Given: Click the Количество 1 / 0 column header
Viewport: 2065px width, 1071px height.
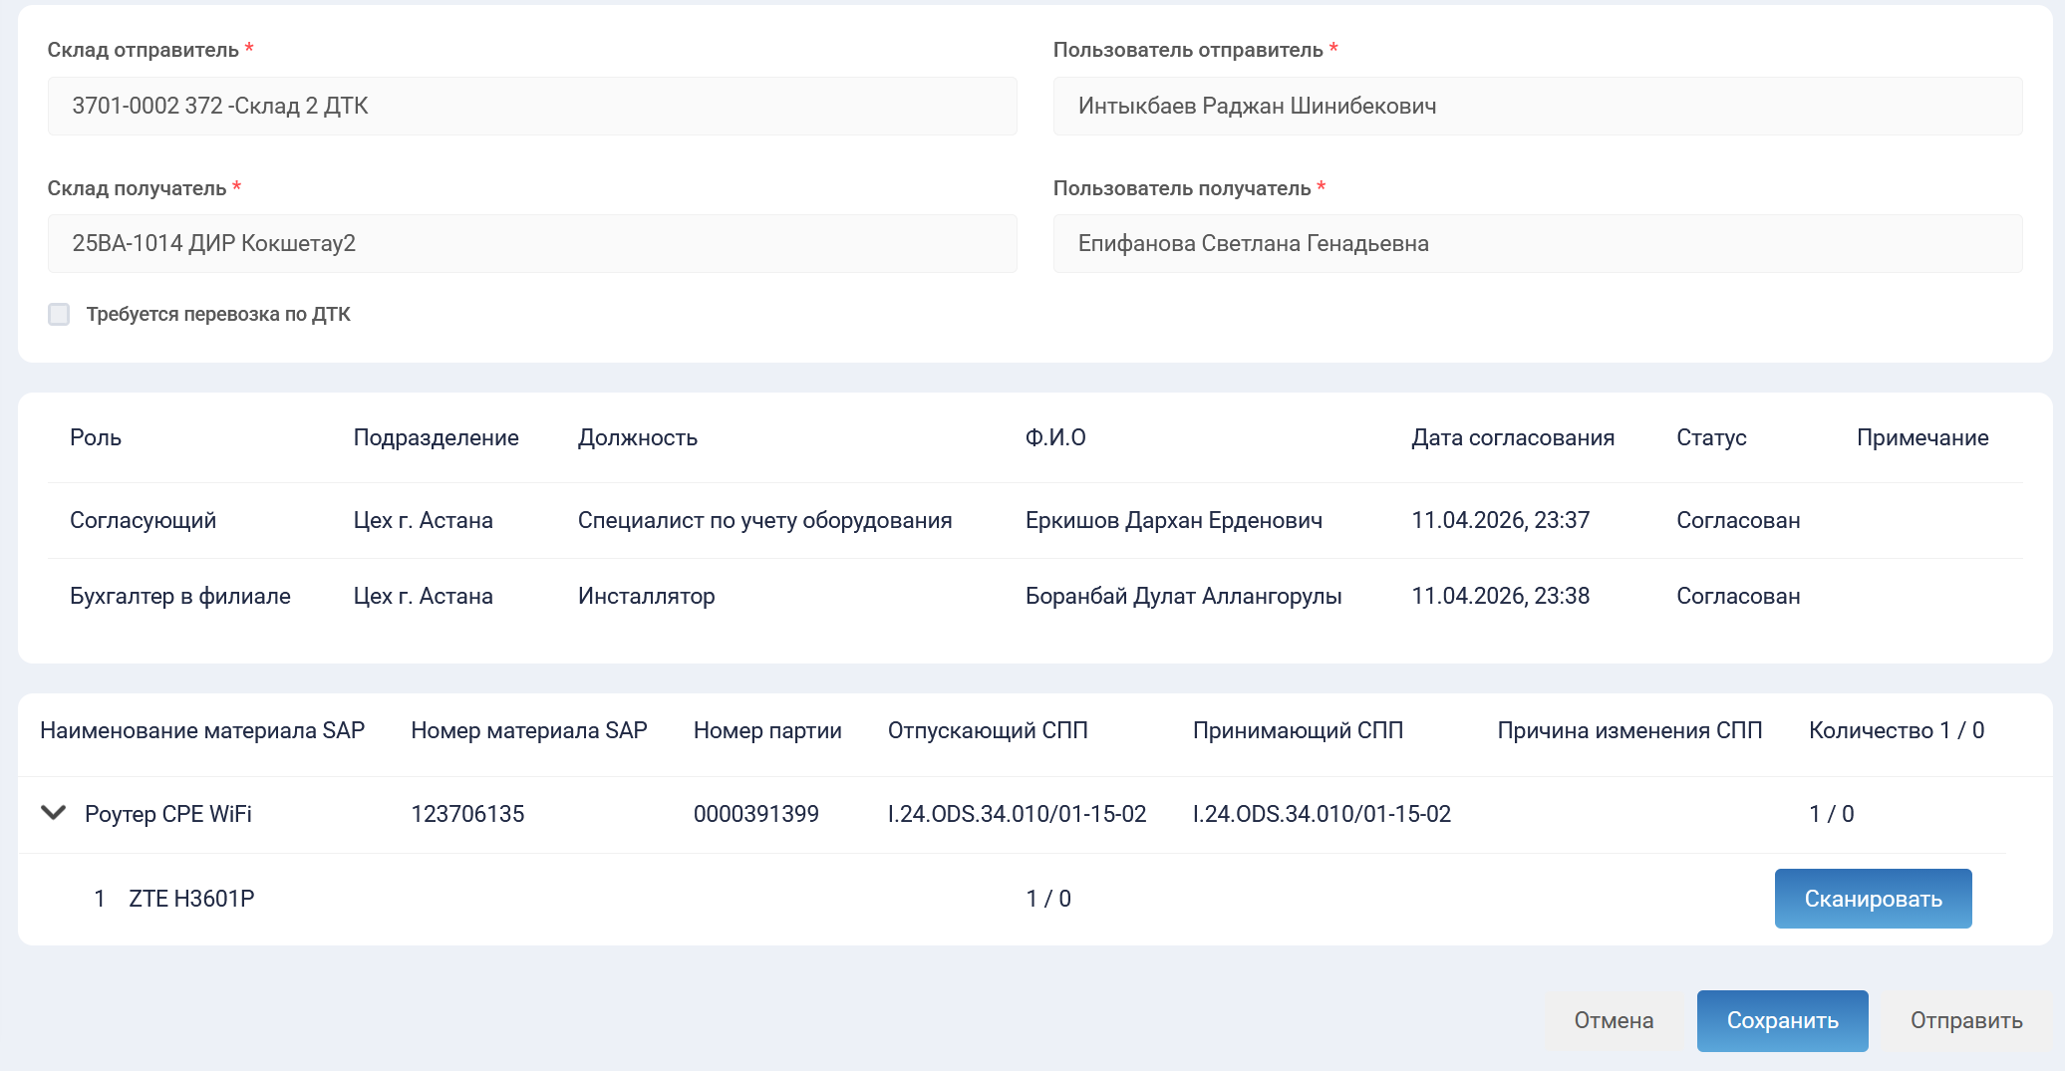Looking at the screenshot, I should pos(1896,730).
